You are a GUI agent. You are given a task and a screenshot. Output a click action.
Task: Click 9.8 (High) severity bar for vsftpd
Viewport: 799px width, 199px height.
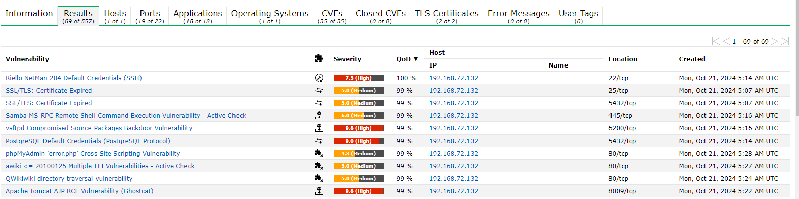tap(359, 128)
